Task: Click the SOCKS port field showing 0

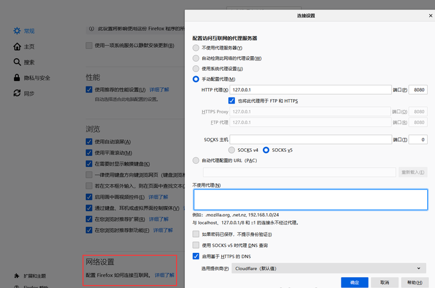Action: tap(418, 139)
